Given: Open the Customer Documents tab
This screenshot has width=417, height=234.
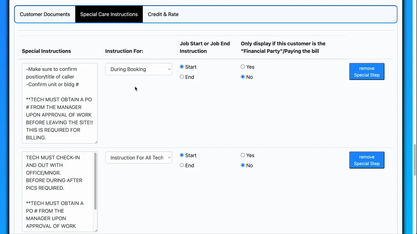Looking at the screenshot, I should (x=45, y=14).
